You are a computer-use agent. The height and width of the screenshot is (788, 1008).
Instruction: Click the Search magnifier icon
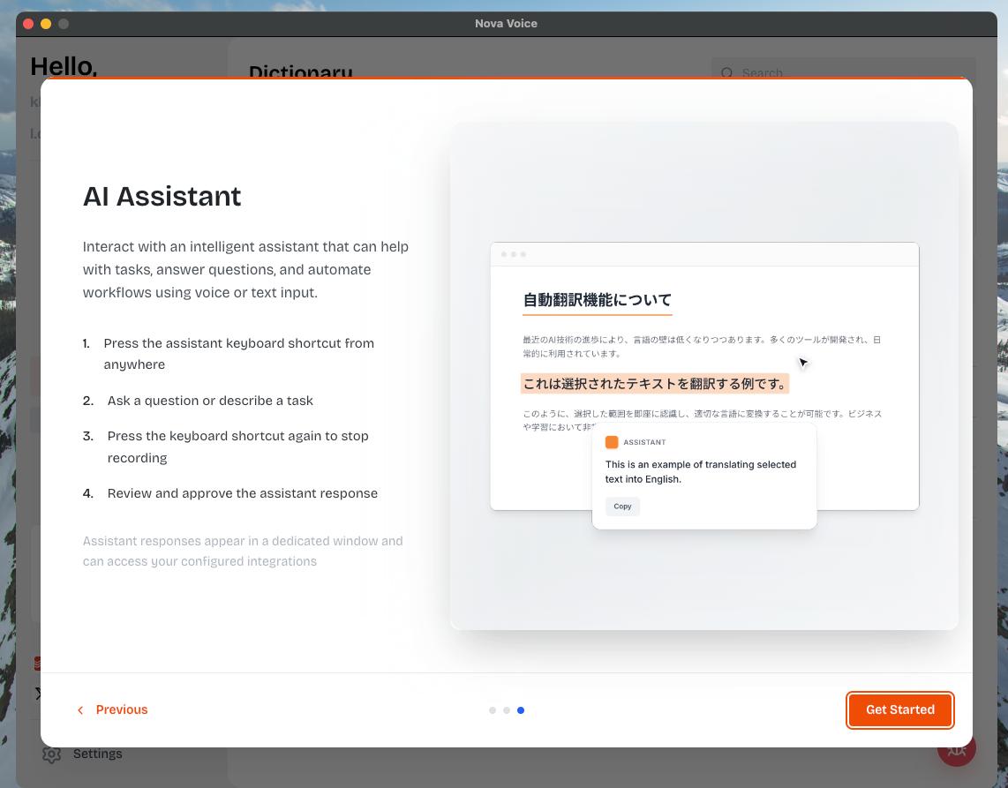point(726,73)
